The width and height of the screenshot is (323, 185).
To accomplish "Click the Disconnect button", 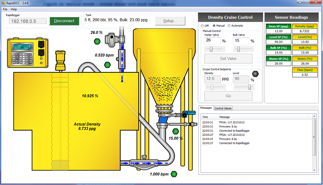I will [x=64, y=21].
